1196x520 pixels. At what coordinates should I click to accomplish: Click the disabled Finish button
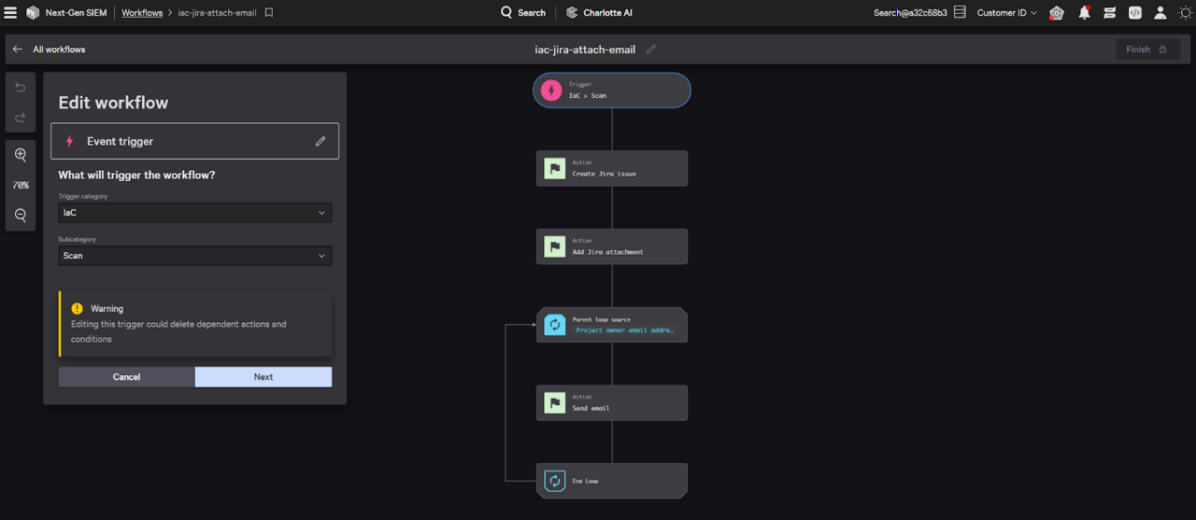pyautogui.click(x=1147, y=49)
